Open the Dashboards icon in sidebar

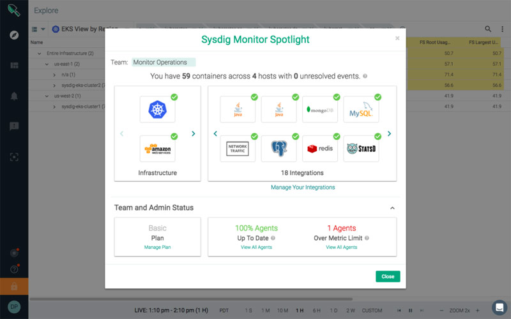[x=14, y=66]
